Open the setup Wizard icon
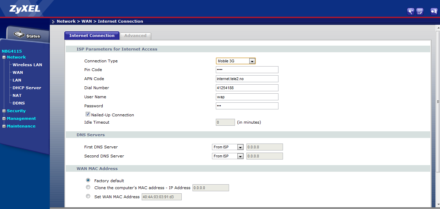Viewport: 440px width, 209px height. [x=411, y=11]
